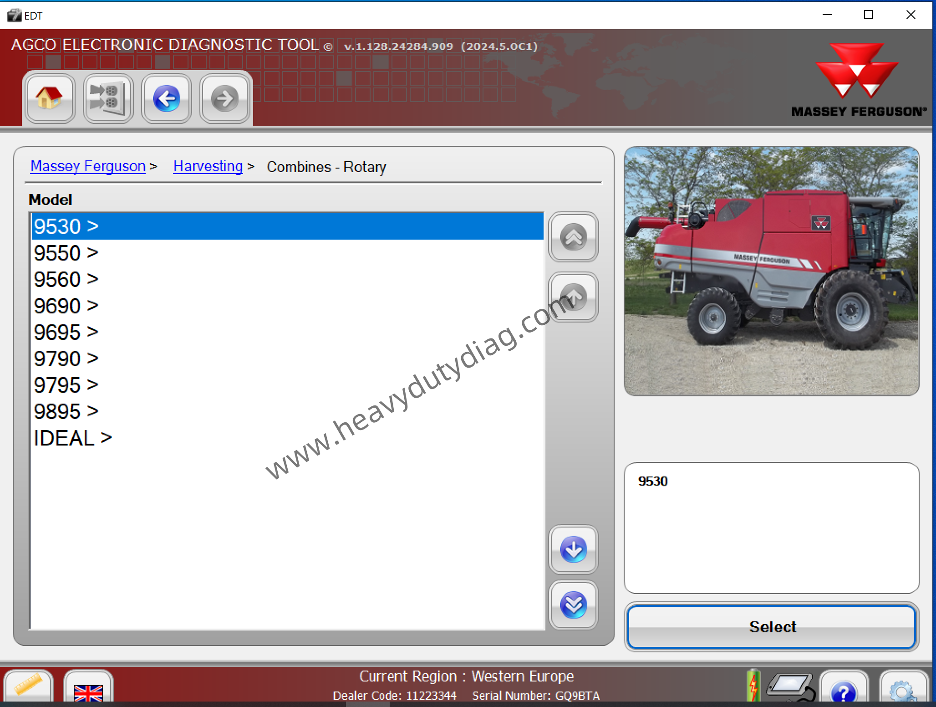936x707 pixels.
Task: Open the diagnostic adapter connection icon
Action: point(791,687)
